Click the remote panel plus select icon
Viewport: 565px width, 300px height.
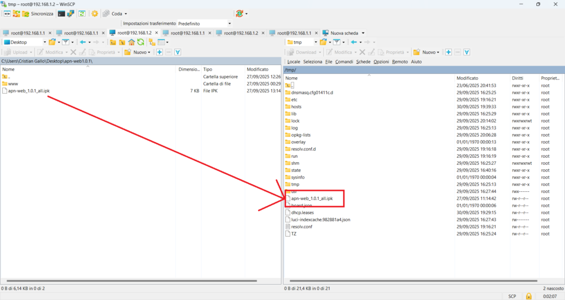tap(449, 52)
